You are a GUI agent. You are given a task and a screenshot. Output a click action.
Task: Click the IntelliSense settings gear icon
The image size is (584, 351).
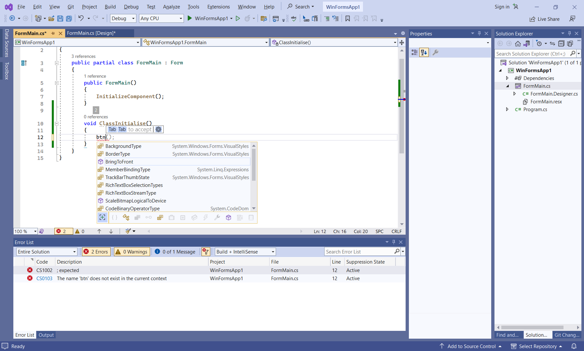[x=159, y=129]
